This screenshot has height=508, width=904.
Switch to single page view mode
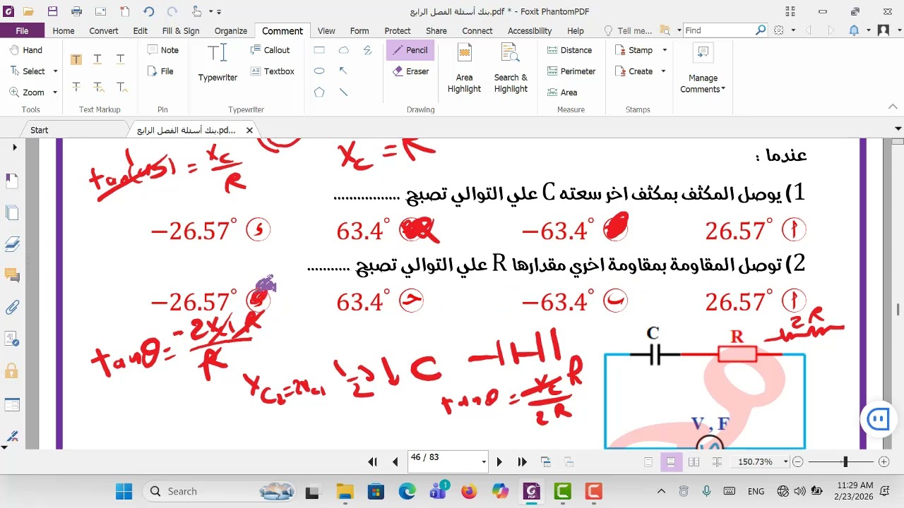coord(648,461)
